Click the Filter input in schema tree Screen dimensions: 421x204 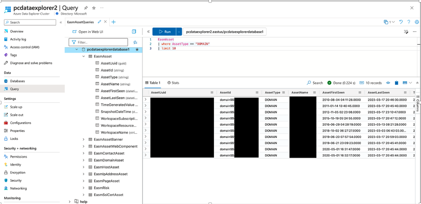[x=98, y=43]
